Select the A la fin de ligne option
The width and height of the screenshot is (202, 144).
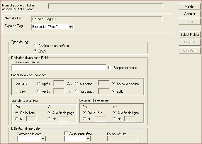[x=115, y=113]
